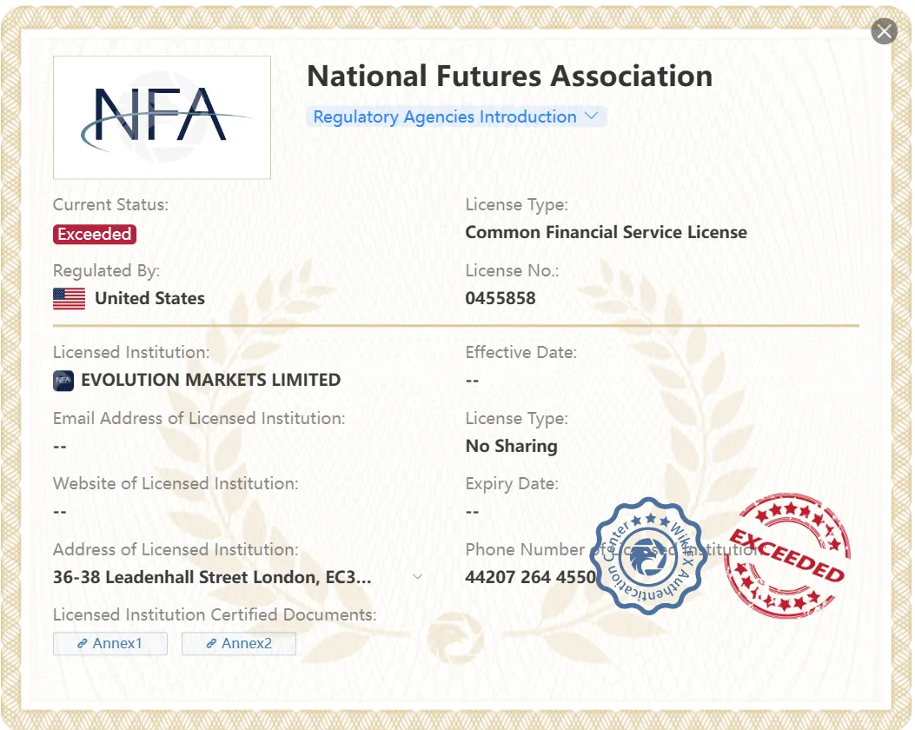Click the EVOLUTION MARKETS LIMITED name
Screen dimensions: 915x730
pos(210,380)
